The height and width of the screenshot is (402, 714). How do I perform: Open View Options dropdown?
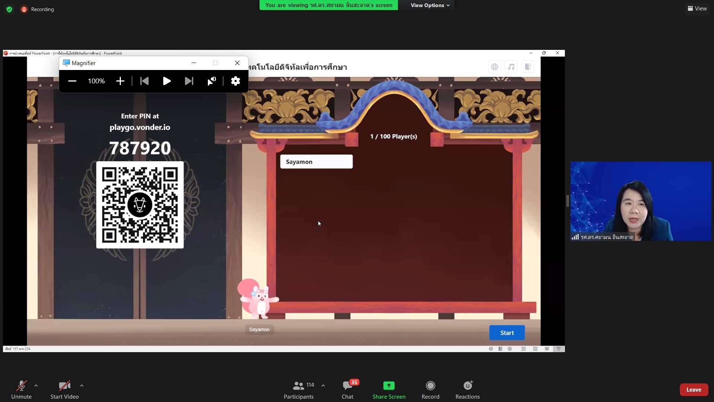[430, 5]
